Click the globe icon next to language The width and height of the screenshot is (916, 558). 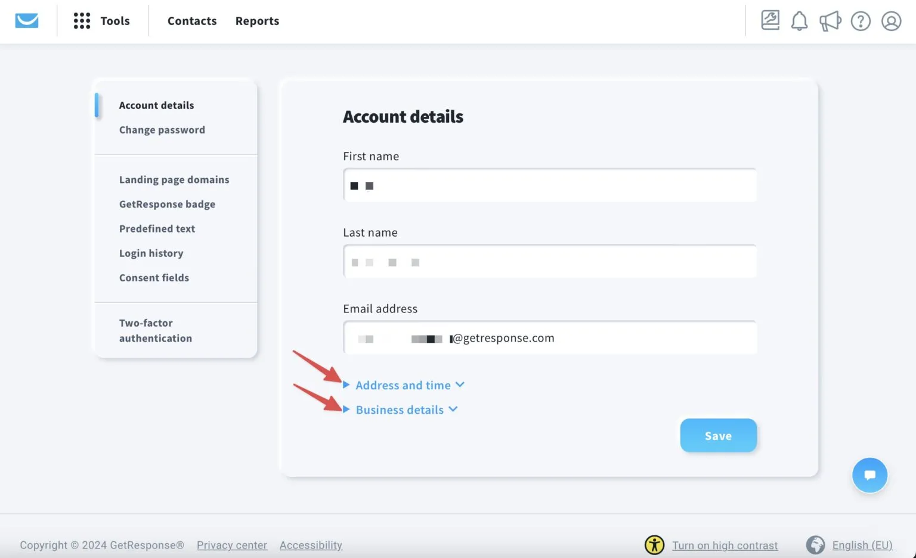click(x=815, y=544)
